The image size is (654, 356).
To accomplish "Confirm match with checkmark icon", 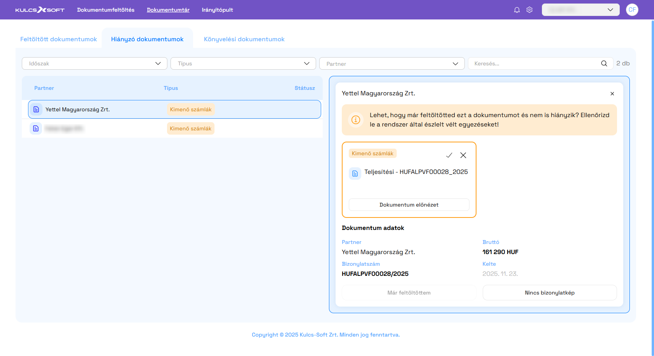I will (449, 155).
